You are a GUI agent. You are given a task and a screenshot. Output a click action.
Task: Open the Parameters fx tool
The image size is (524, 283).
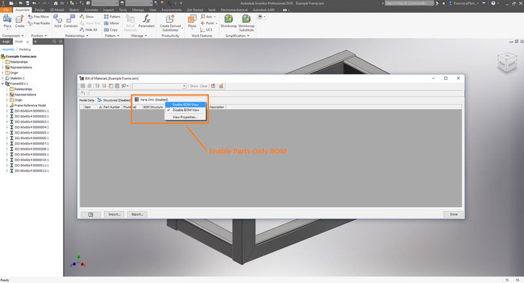[146, 21]
